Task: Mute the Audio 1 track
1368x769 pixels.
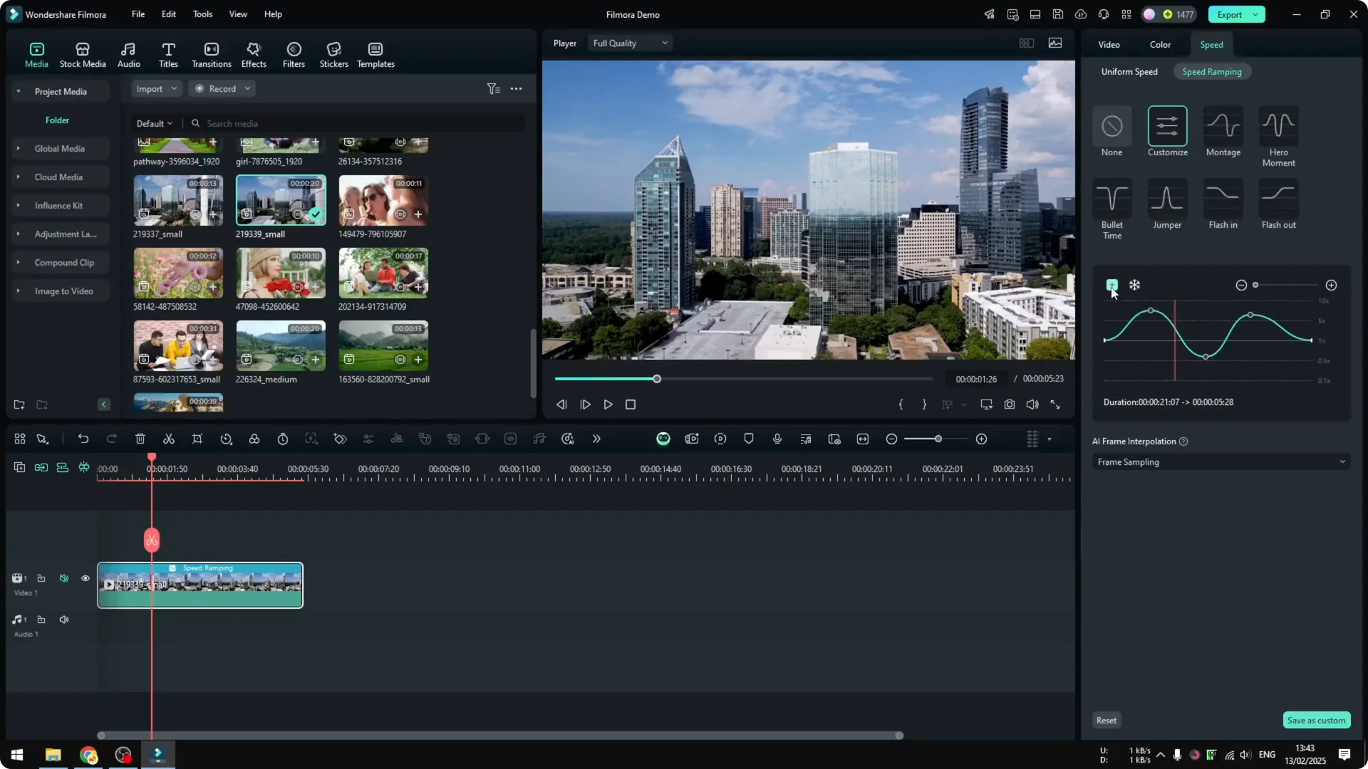Action: coord(63,619)
